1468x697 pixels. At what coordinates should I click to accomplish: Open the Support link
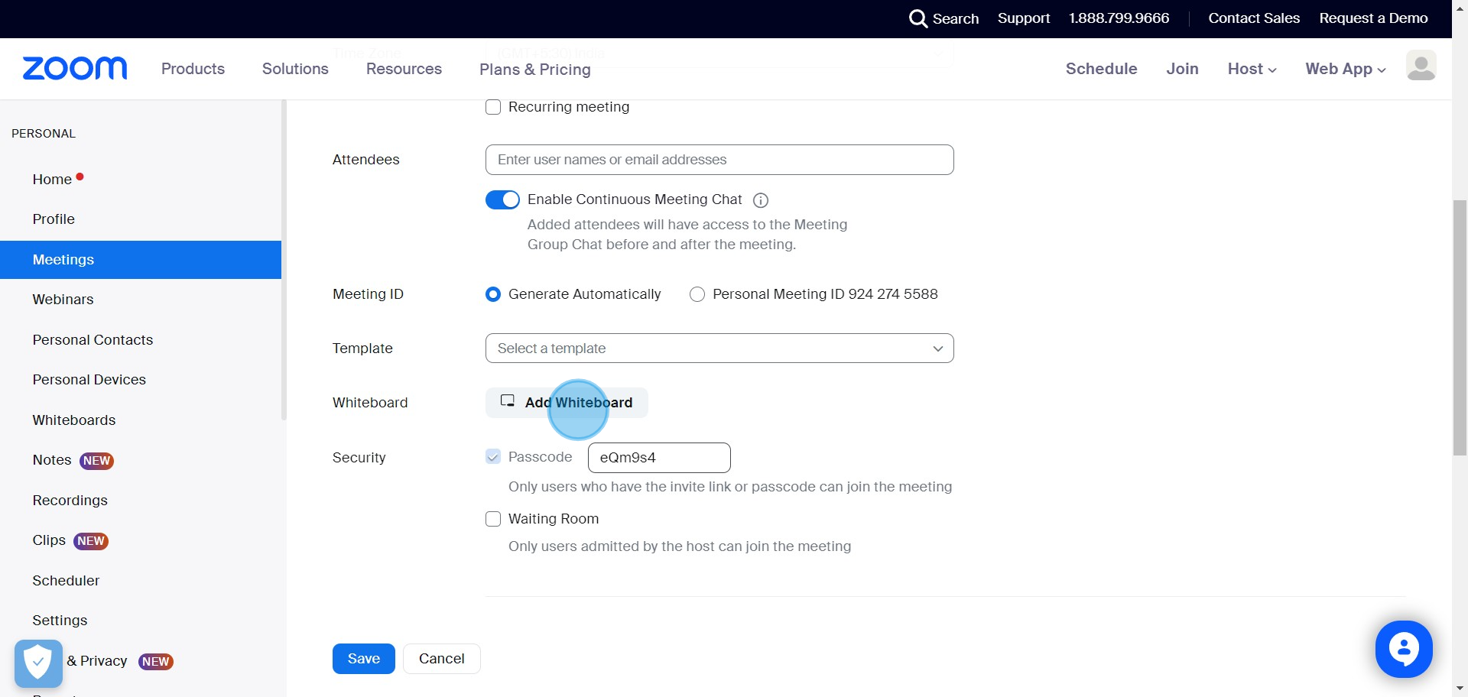1024,18
